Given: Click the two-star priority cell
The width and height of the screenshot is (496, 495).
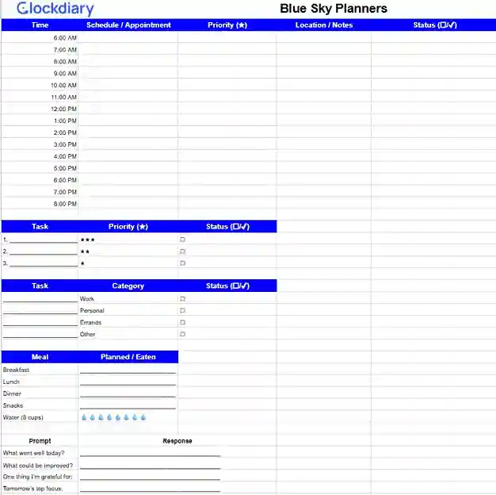Looking at the screenshot, I should click(x=128, y=251).
